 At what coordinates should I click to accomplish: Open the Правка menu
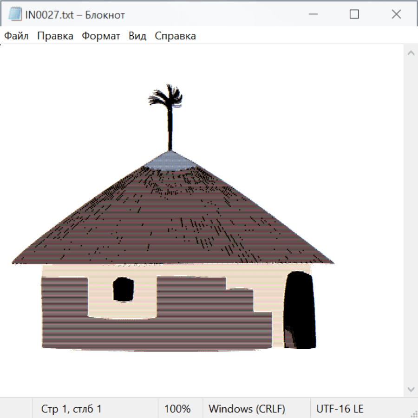pos(55,36)
